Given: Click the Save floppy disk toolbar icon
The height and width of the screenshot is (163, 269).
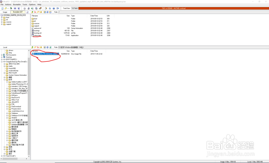Looking at the screenshot, I should coord(15,8).
